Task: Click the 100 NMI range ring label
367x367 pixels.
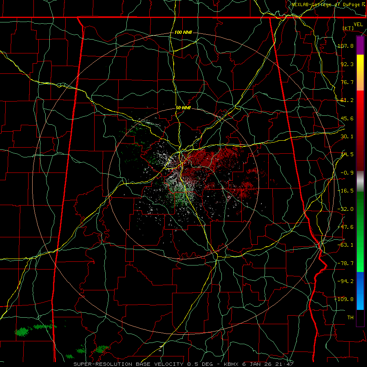Action: pos(183,32)
